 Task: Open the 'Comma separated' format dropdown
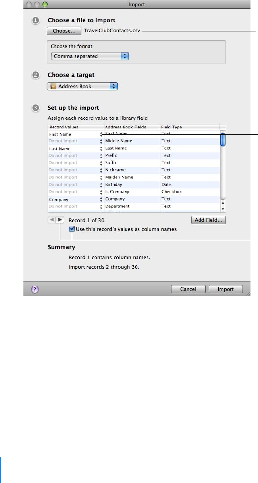tap(90, 56)
